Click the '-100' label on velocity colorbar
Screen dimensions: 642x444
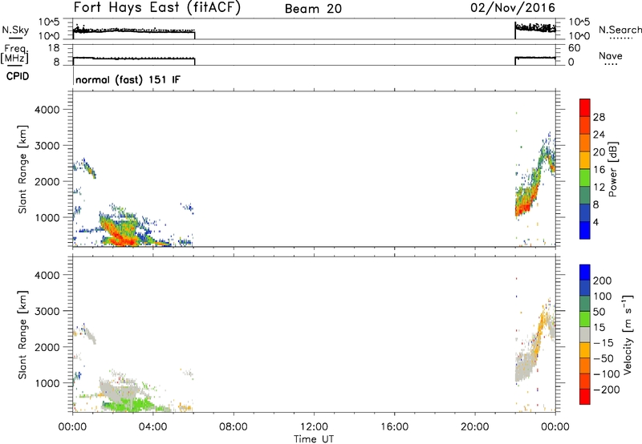607,373
